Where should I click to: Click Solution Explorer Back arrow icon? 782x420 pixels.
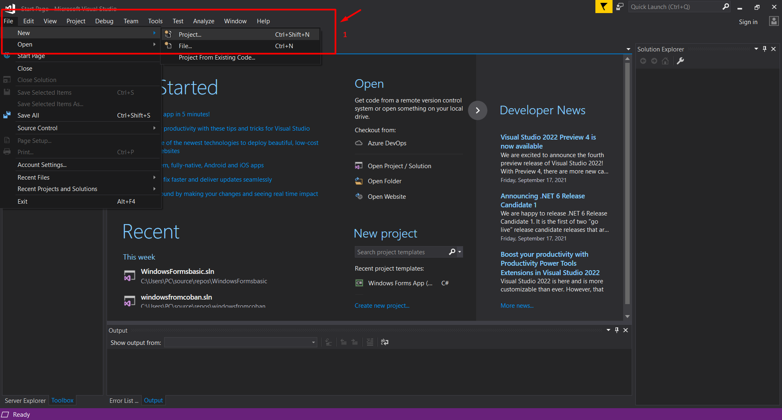click(x=643, y=61)
